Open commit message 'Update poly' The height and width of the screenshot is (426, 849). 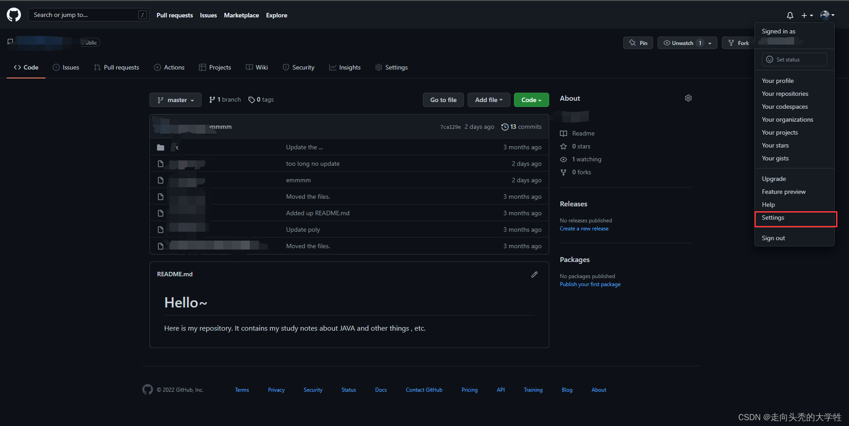(x=303, y=229)
